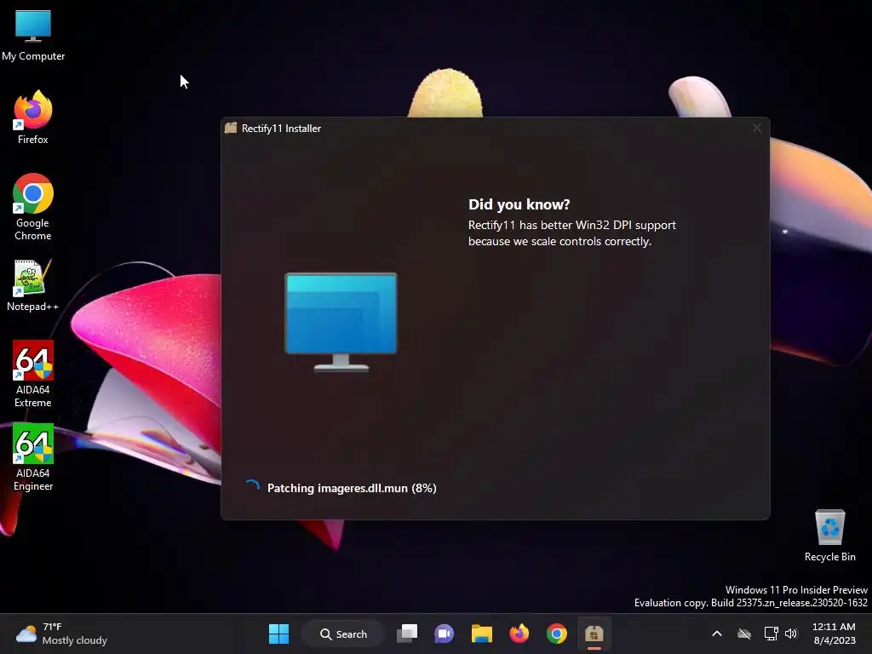Expand the hidden system tray icons
Screen dimensions: 872x654
[x=717, y=634]
